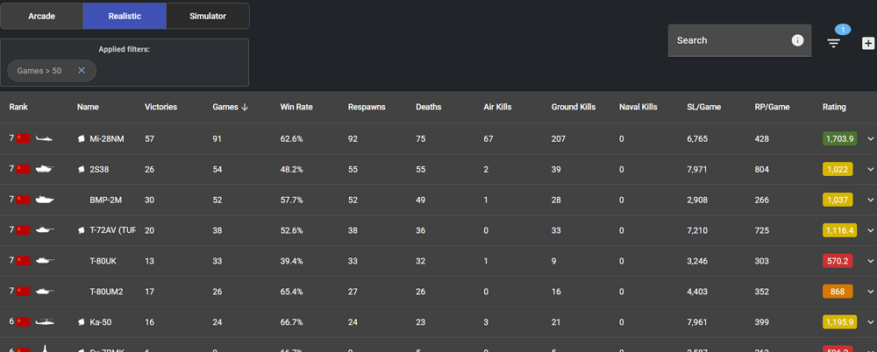Screen dimensions: 877x352
Task: Select the Realistic mode tab
Action: pyautogui.click(x=125, y=16)
